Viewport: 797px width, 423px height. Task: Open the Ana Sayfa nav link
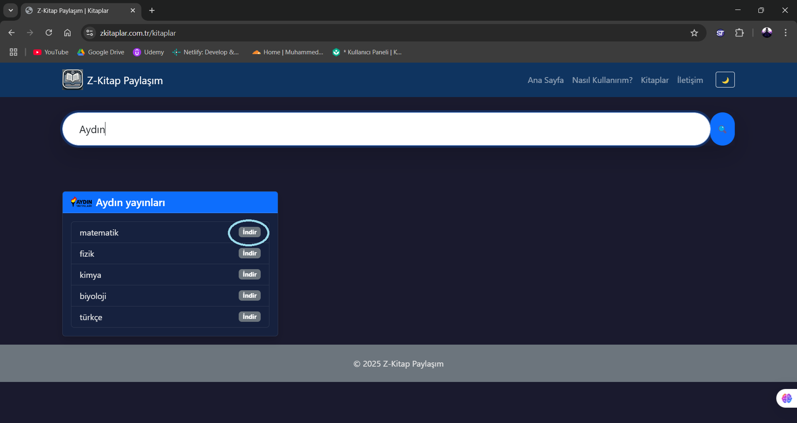545,80
